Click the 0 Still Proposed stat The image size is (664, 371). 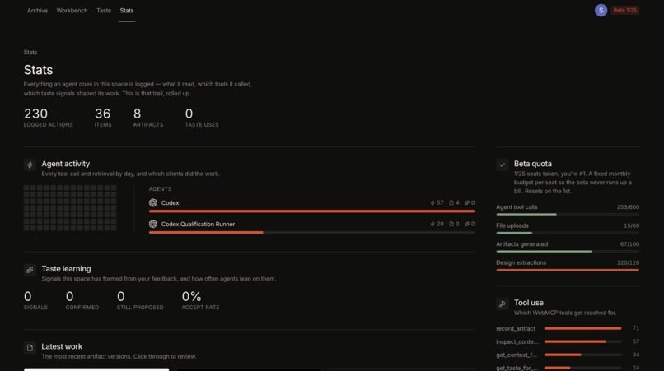[140, 300]
